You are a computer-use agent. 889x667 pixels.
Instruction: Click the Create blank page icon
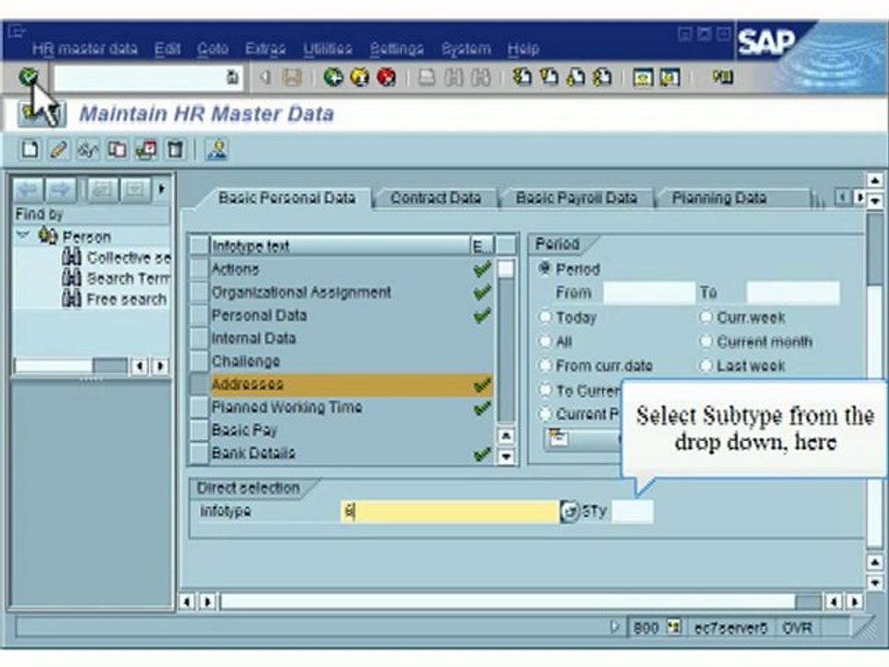[30, 150]
